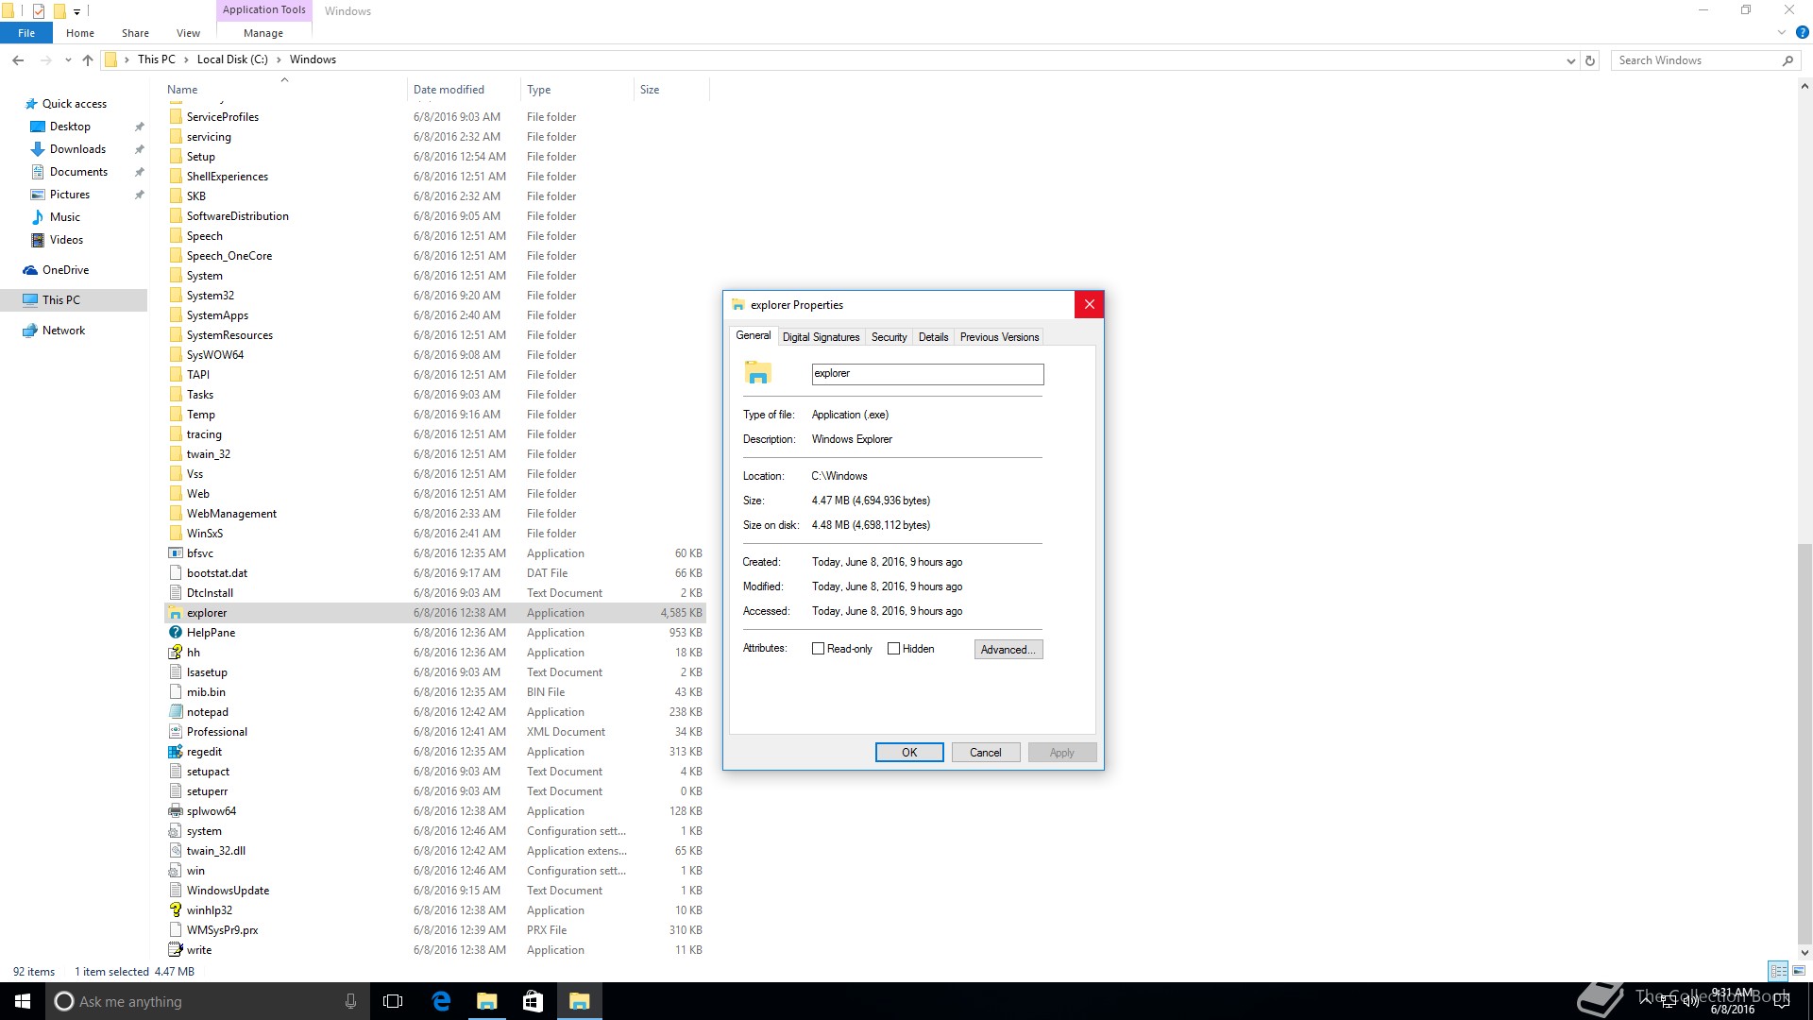Open the Manage ribbon tab
This screenshot has height=1020, width=1813.
click(x=263, y=33)
